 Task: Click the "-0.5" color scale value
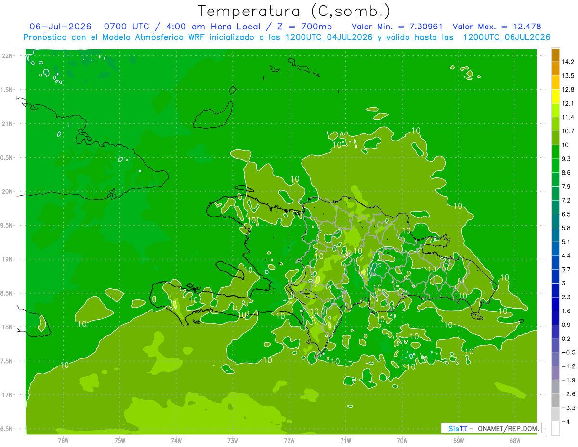(x=568, y=352)
